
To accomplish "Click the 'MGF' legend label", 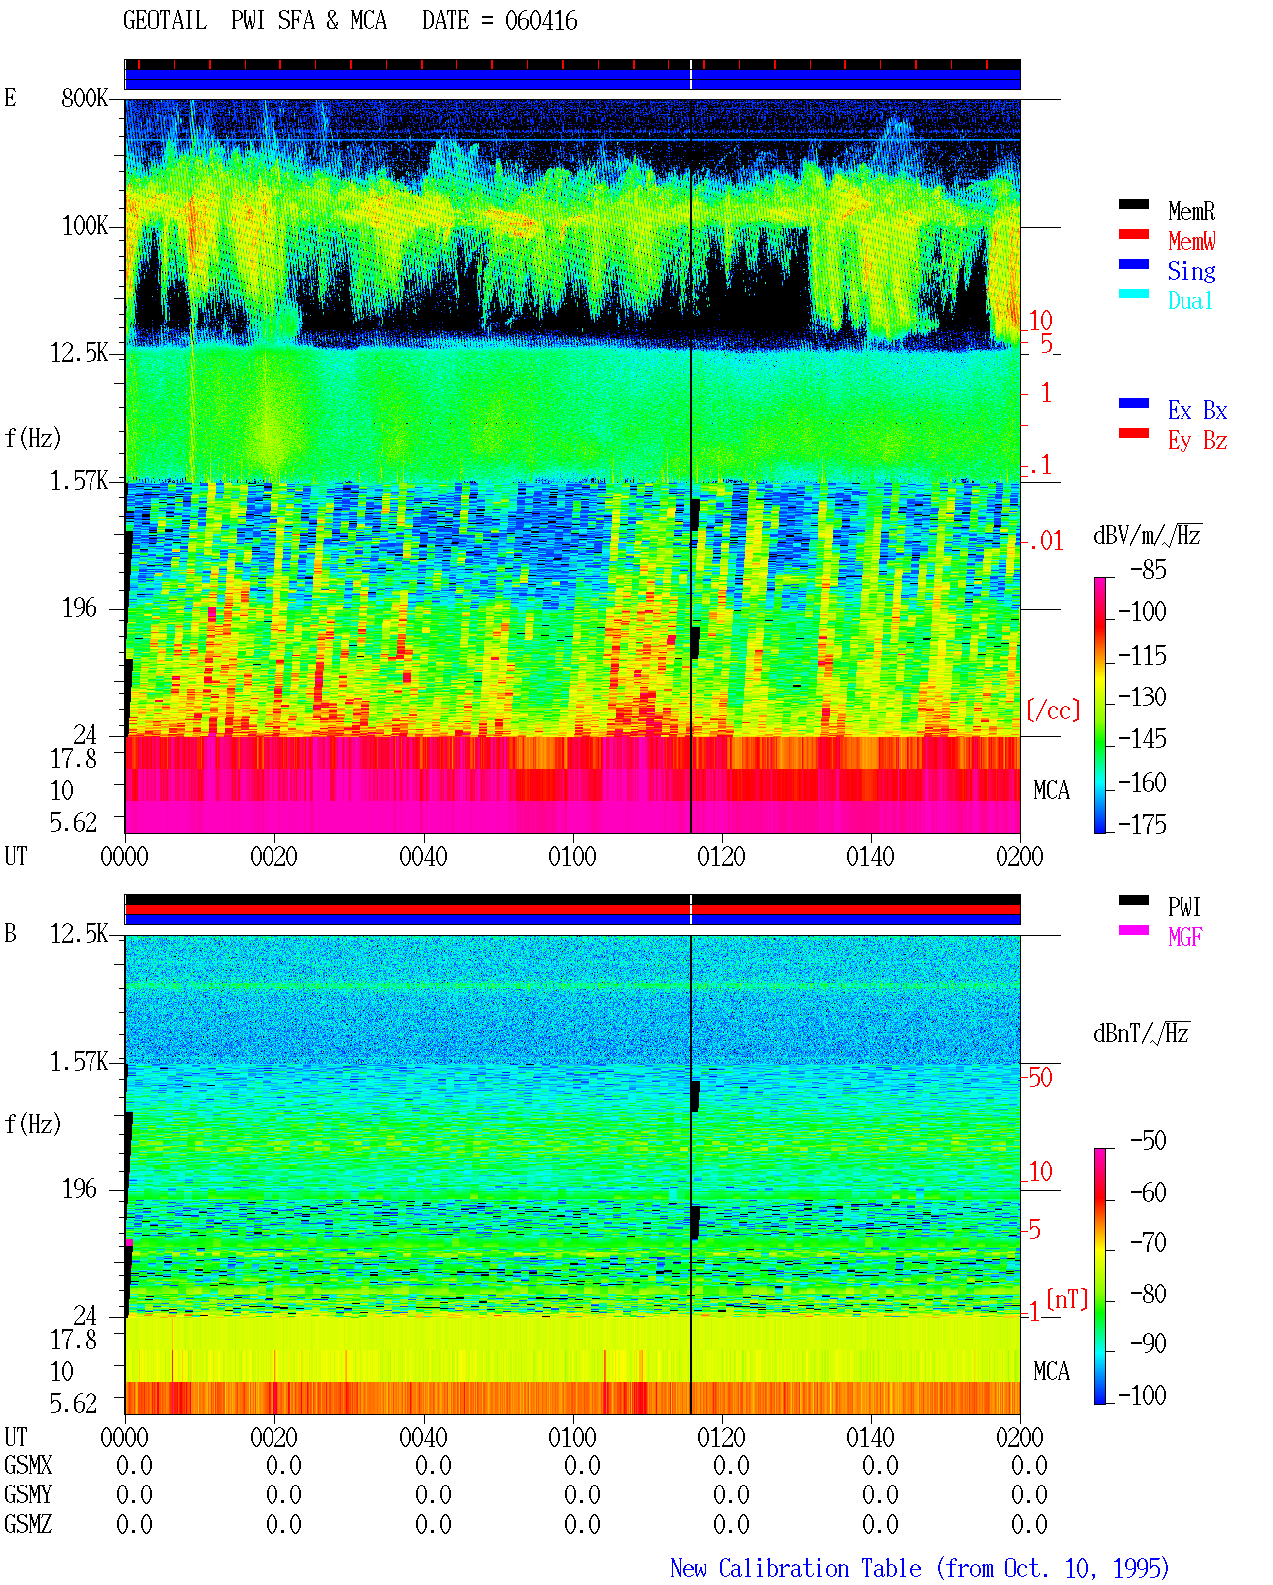I will [1185, 937].
